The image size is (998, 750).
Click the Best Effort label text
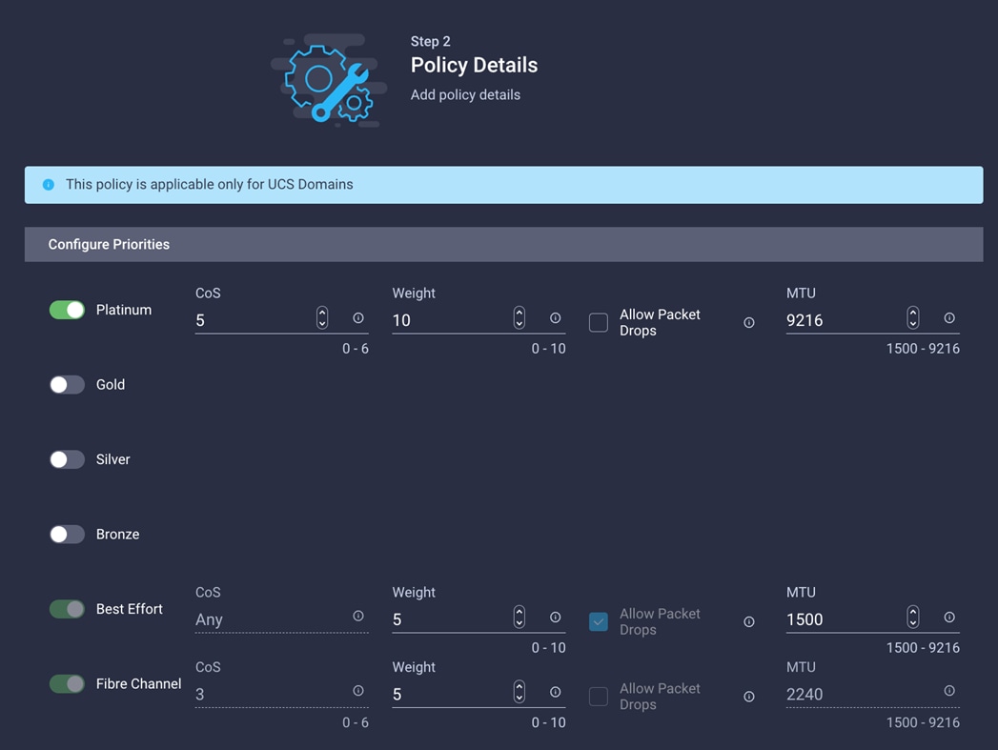tap(130, 609)
